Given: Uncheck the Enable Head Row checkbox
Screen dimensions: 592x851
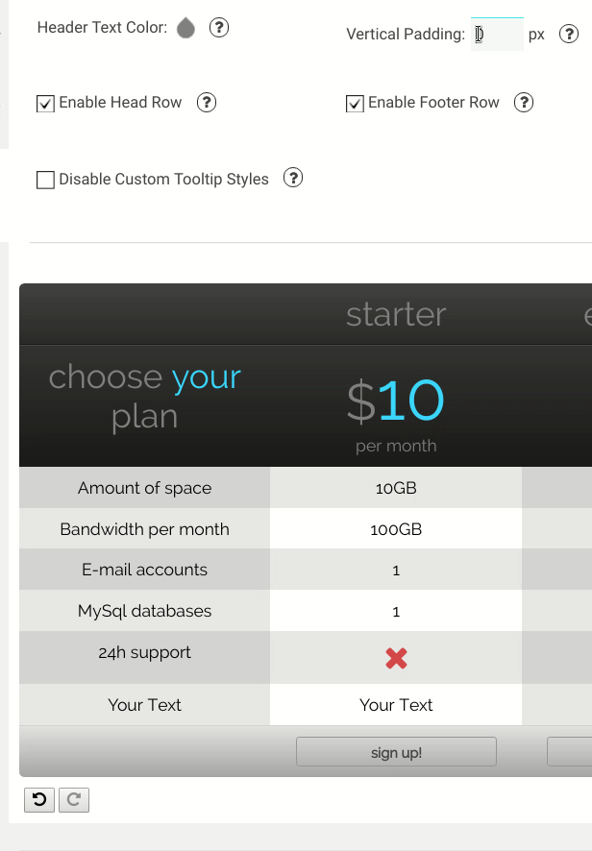Looking at the screenshot, I should pyautogui.click(x=45, y=103).
